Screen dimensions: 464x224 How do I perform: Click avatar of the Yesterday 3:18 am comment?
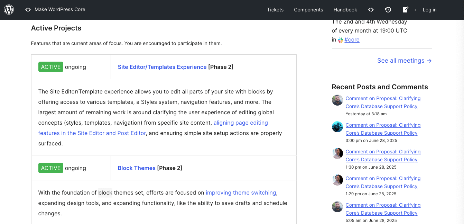337,100
